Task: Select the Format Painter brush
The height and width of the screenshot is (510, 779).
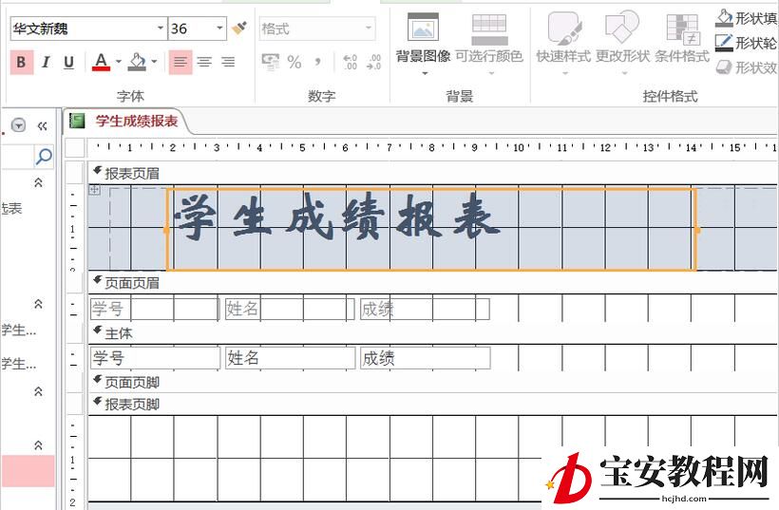Action: click(x=240, y=28)
